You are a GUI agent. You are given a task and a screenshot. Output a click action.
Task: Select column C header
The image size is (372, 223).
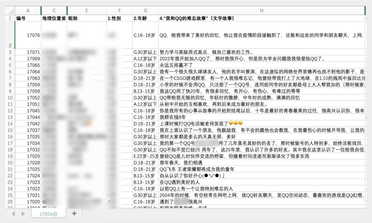54,11
